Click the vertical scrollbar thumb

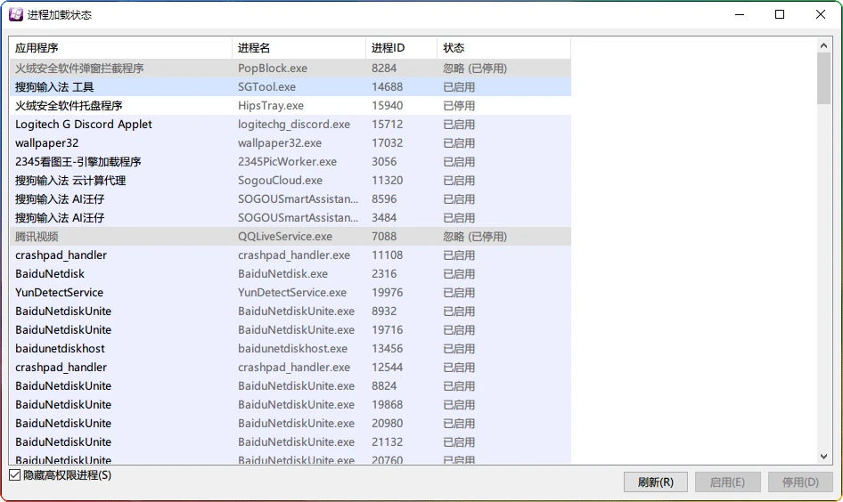(823, 78)
